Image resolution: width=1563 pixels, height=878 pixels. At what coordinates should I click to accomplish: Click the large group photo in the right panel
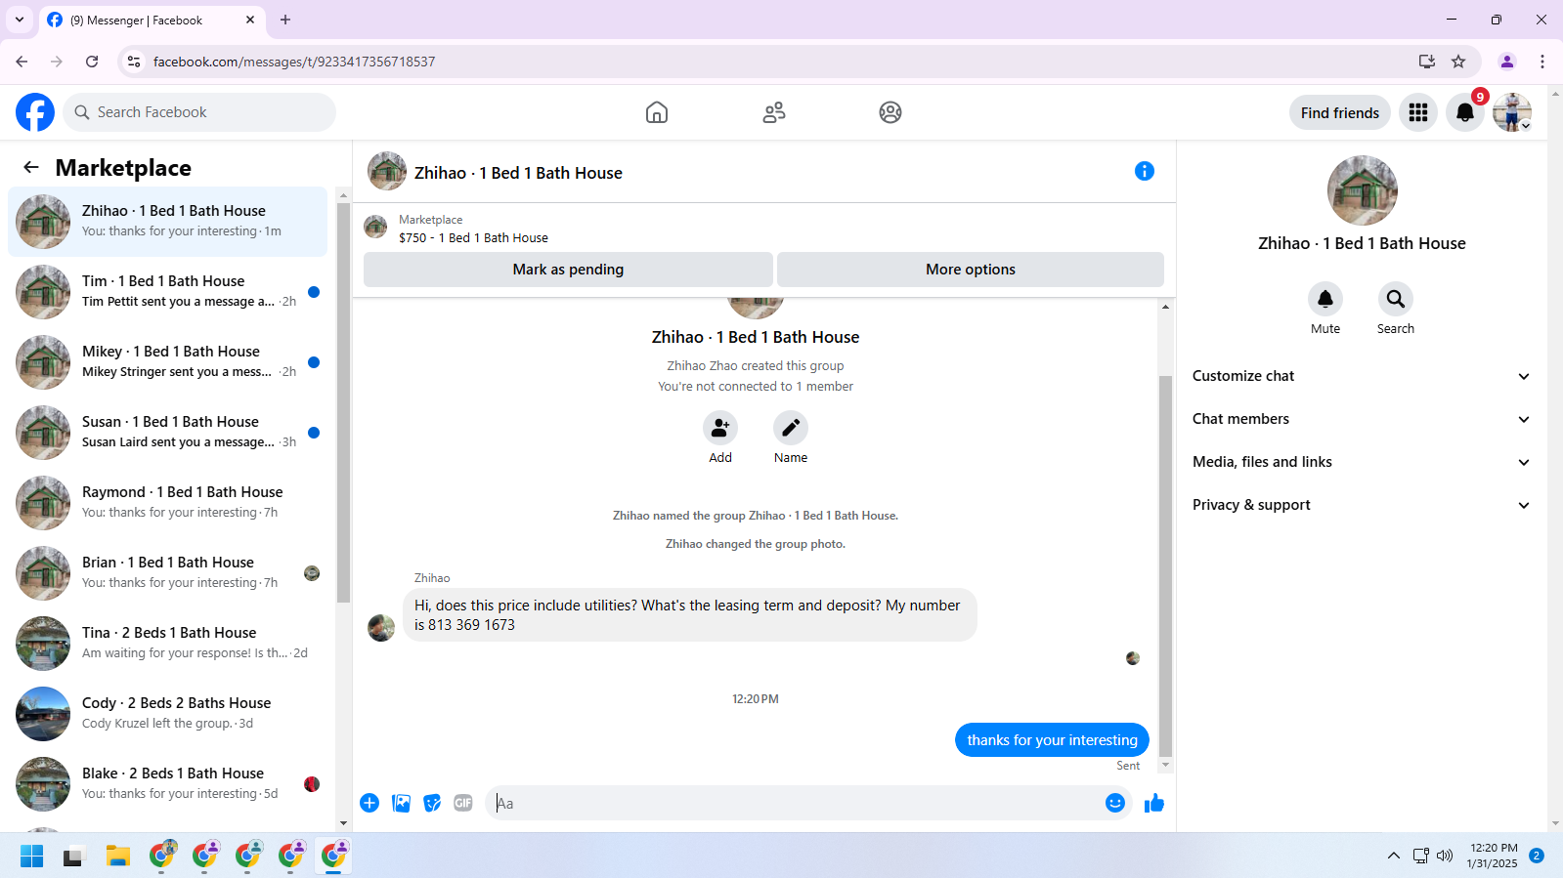click(1363, 190)
